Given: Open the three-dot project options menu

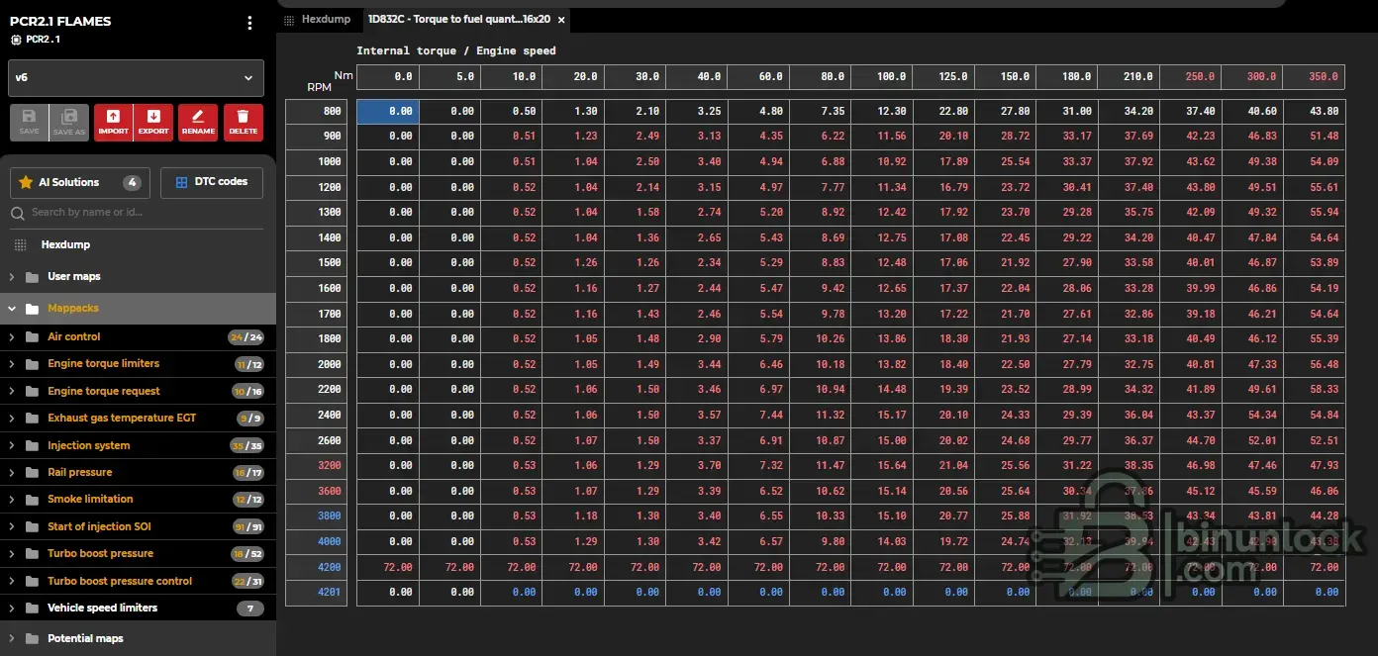Looking at the screenshot, I should tap(249, 23).
